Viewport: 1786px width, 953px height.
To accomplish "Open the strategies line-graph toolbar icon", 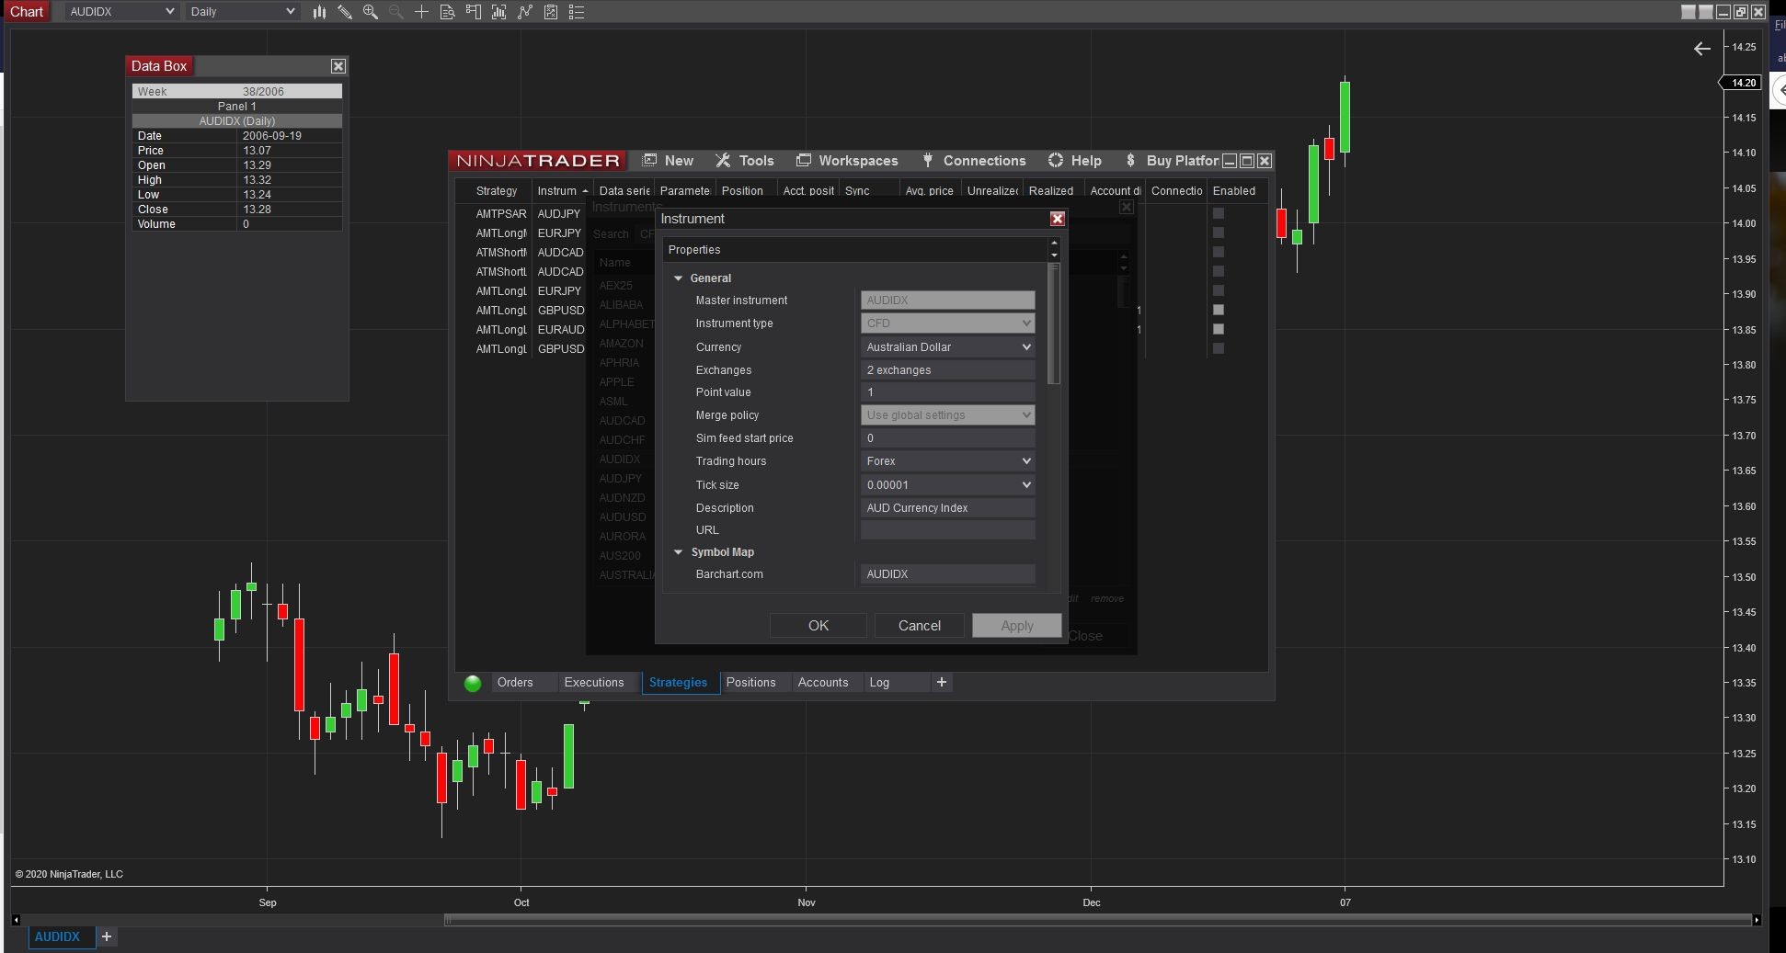I will 524,12.
